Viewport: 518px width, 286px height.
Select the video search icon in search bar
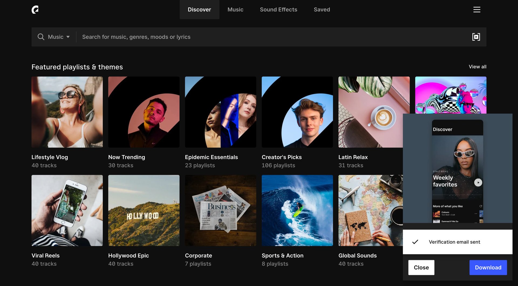[476, 37]
